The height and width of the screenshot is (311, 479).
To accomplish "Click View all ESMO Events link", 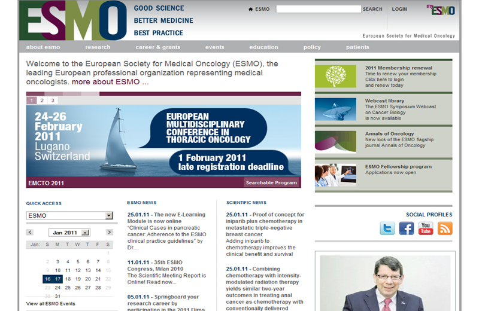I will click(x=50, y=304).
